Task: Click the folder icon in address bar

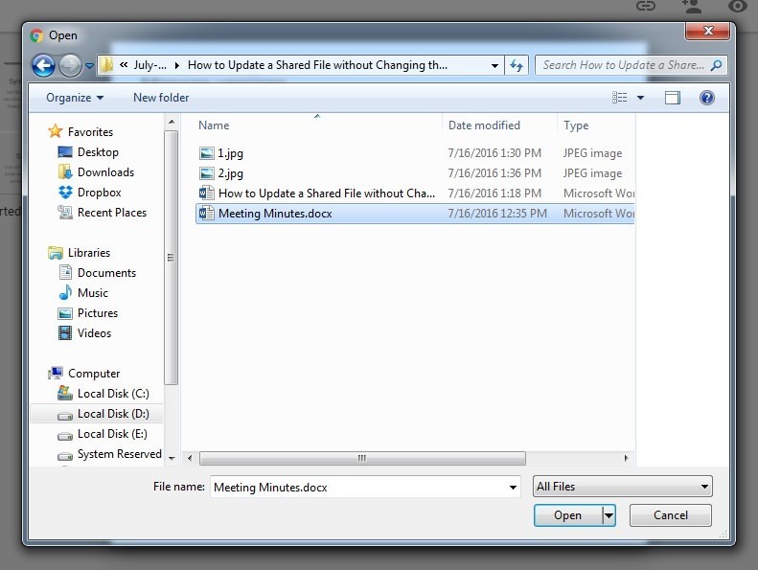Action: [106, 65]
